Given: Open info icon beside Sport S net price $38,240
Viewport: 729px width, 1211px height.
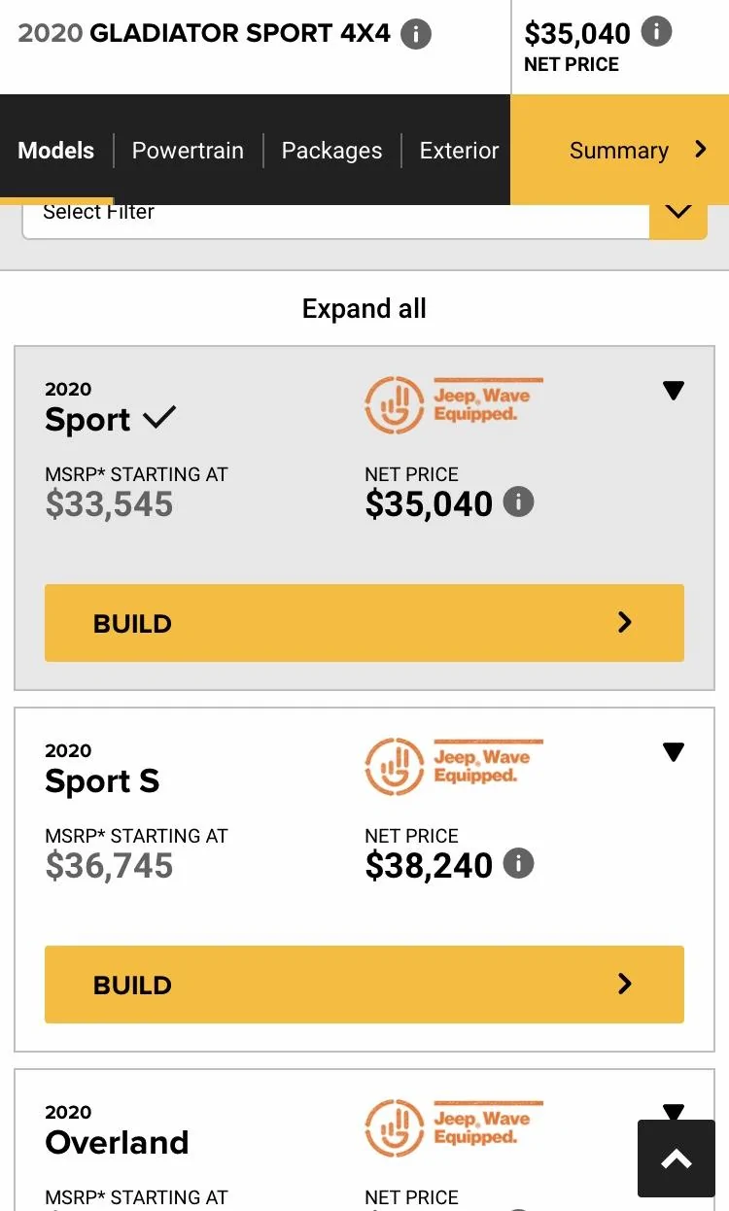Looking at the screenshot, I should 519,864.
